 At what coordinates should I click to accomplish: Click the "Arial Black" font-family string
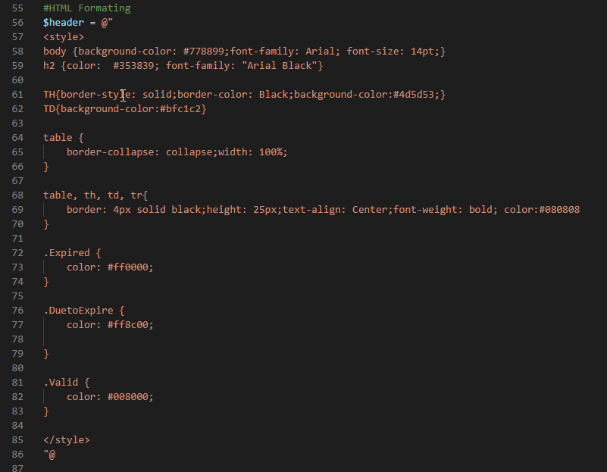click(283, 66)
